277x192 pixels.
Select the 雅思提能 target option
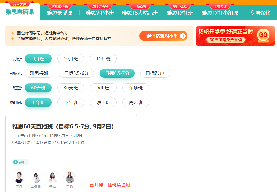pyautogui.click(x=39, y=73)
